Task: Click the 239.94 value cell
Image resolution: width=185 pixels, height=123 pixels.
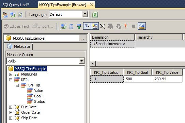Action: [167, 79]
